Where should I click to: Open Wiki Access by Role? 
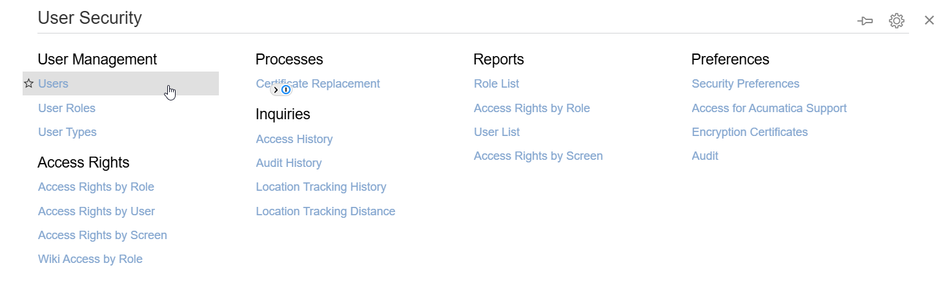tap(90, 259)
